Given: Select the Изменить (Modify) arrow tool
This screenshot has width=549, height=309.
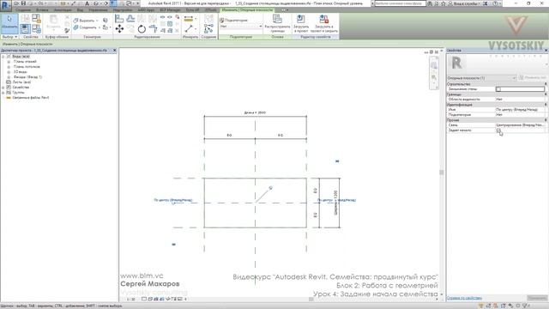Looking at the screenshot, I should click(9, 23).
